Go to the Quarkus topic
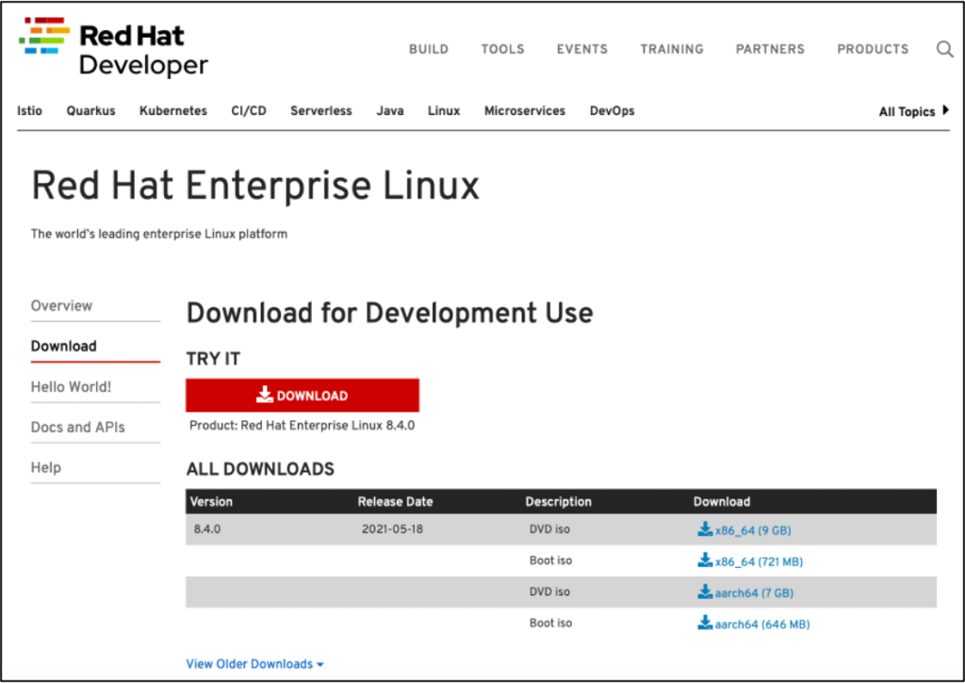This screenshot has height=683, width=965. coord(90,111)
